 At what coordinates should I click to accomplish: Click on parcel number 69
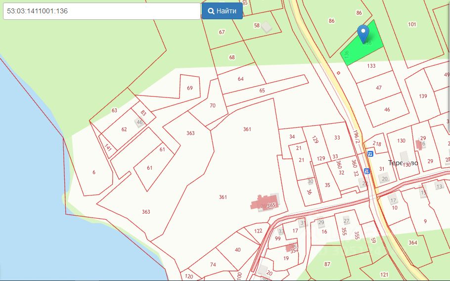pos(189,88)
